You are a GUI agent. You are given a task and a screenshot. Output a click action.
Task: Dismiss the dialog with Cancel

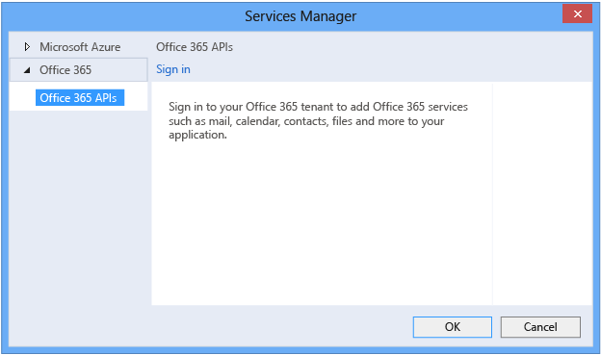tap(540, 327)
